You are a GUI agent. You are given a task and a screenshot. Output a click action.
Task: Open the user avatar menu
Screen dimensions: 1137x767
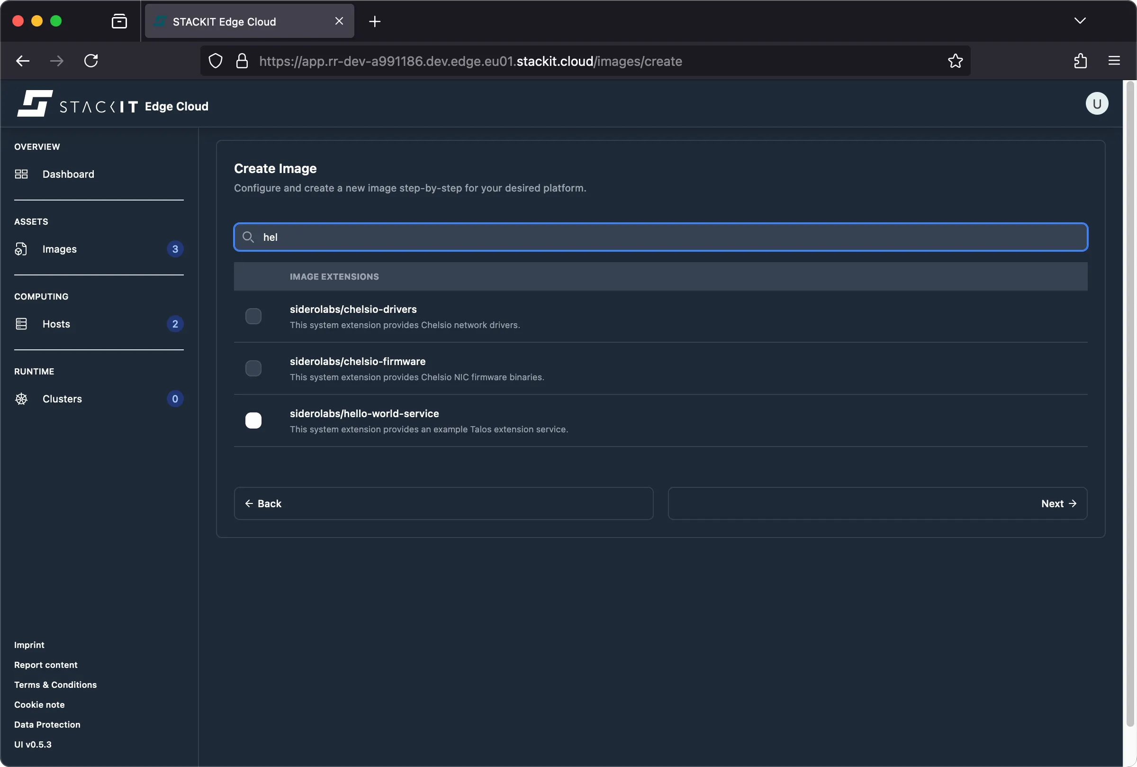[x=1095, y=103]
